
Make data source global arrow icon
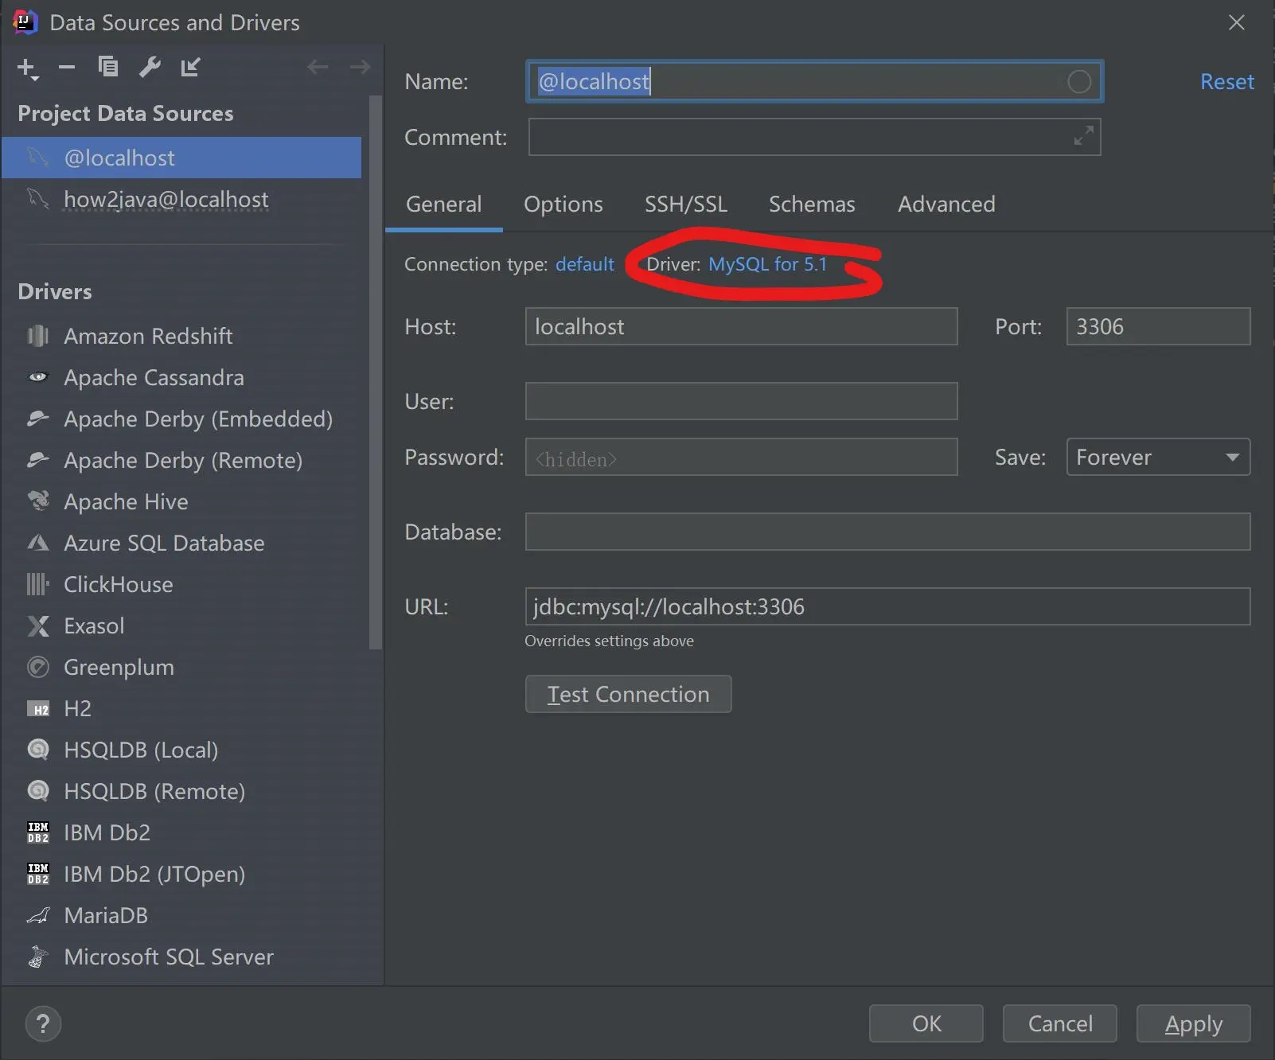pos(190,67)
